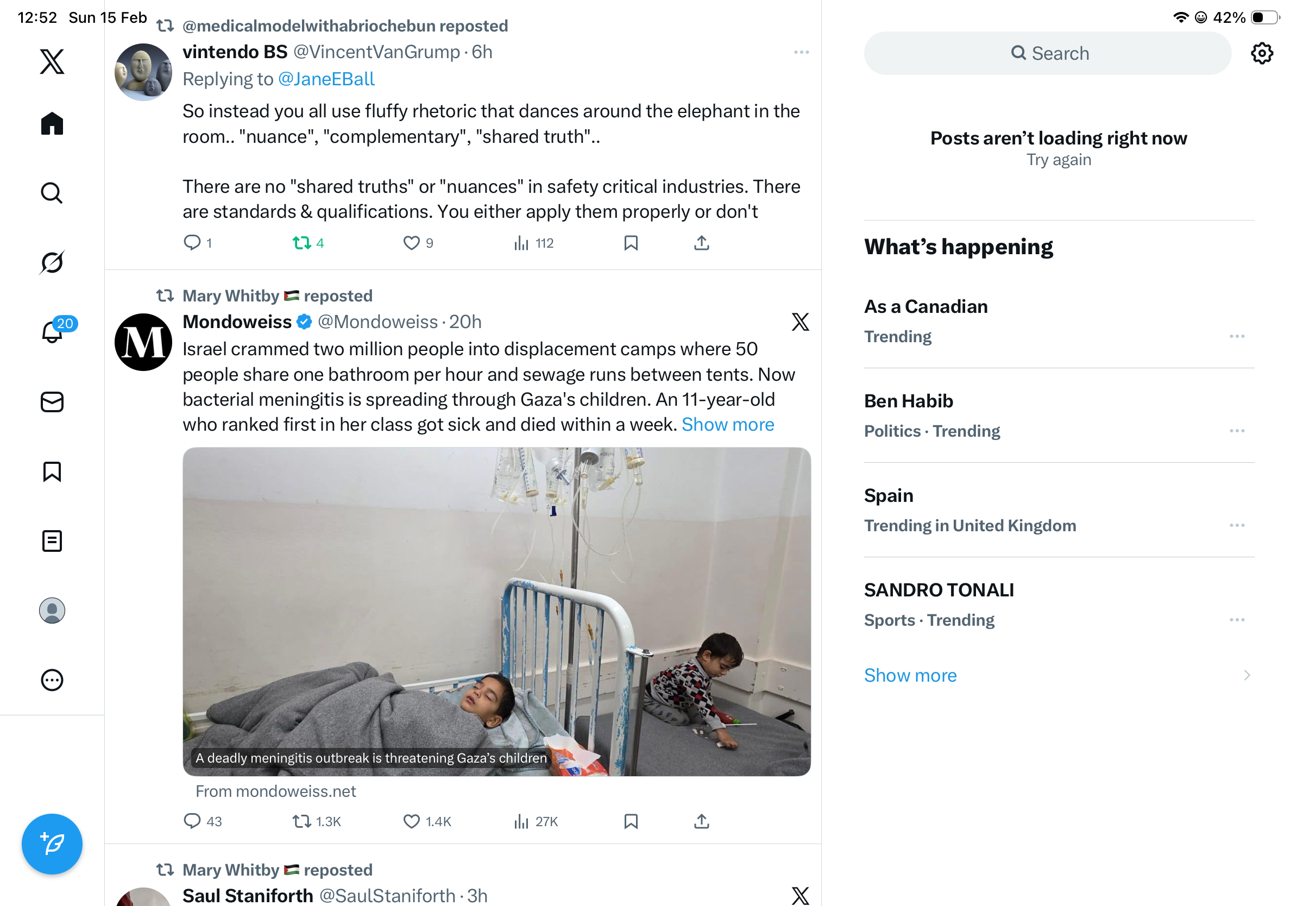Open the Grok icon in sidebar
This screenshot has width=1297, height=906.
pos(52,262)
